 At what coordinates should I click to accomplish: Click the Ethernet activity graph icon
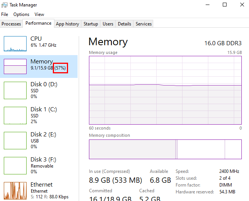pos(15,191)
